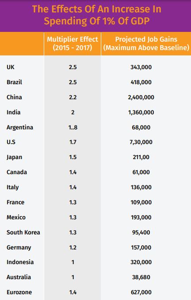
Task: Click the Canada country label
Action: (x=17, y=172)
